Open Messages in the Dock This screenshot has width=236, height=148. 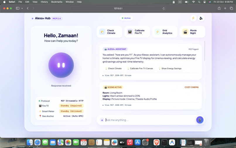[x=45, y=142]
